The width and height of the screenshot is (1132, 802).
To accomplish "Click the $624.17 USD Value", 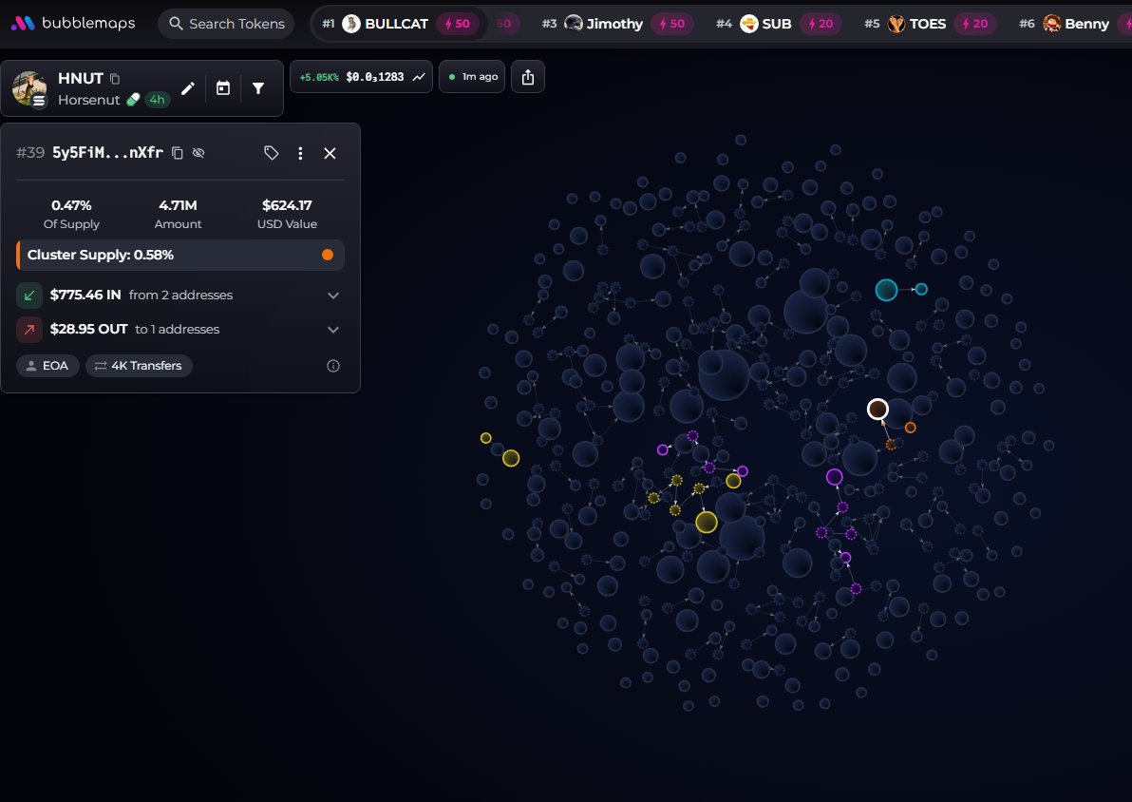I will coord(287,206).
